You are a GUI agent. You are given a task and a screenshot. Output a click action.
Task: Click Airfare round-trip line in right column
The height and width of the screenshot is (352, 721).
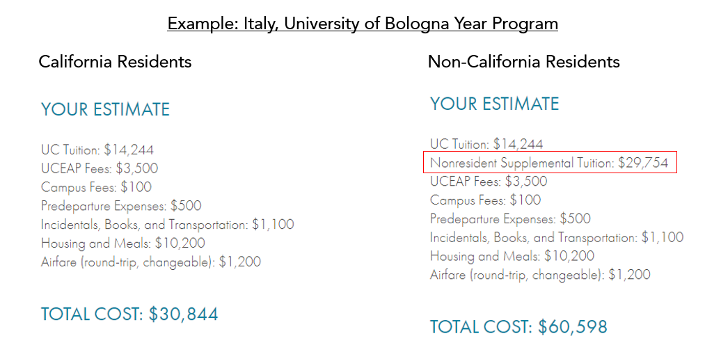(x=540, y=275)
